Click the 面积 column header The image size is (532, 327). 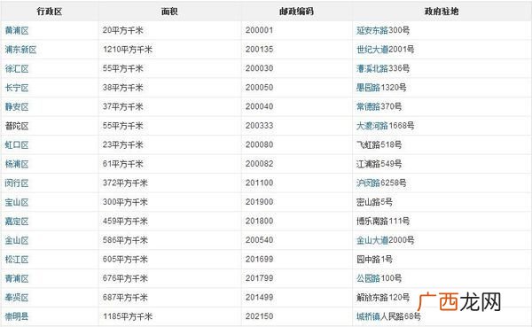tap(169, 12)
